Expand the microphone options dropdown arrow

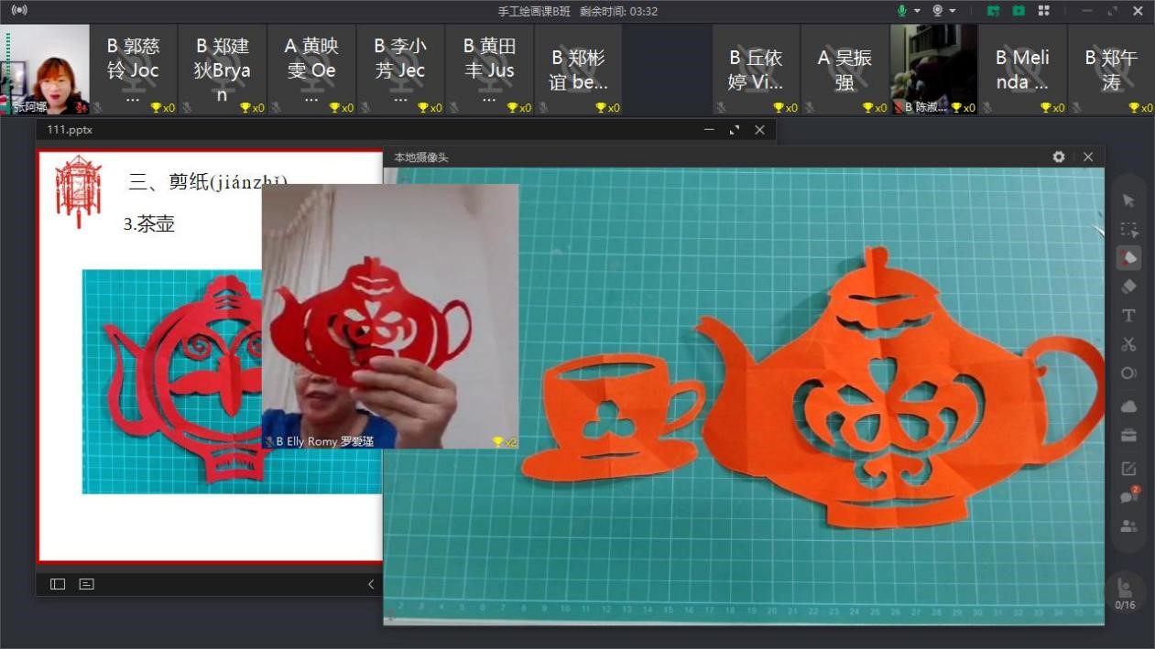917,11
